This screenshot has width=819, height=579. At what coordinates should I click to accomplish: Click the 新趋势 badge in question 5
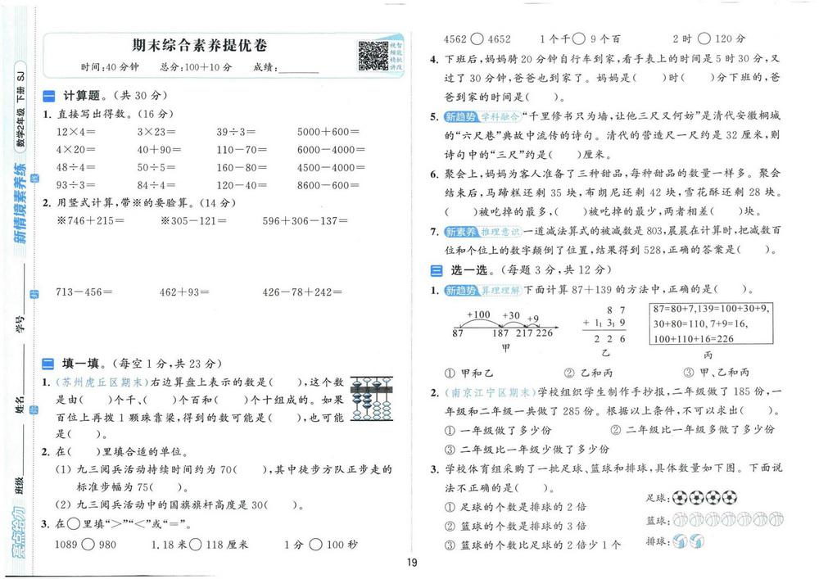pyautogui.click(x=460, y=116)
